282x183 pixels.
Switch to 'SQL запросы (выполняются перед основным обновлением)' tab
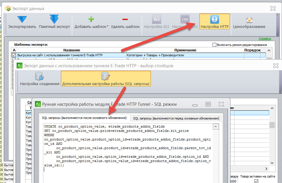(176, 118)
